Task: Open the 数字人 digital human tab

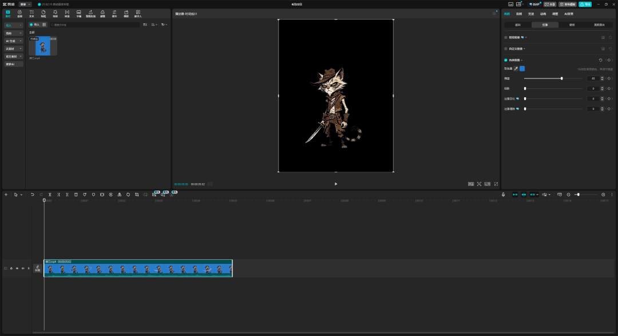Action: [x=138, y=14]
